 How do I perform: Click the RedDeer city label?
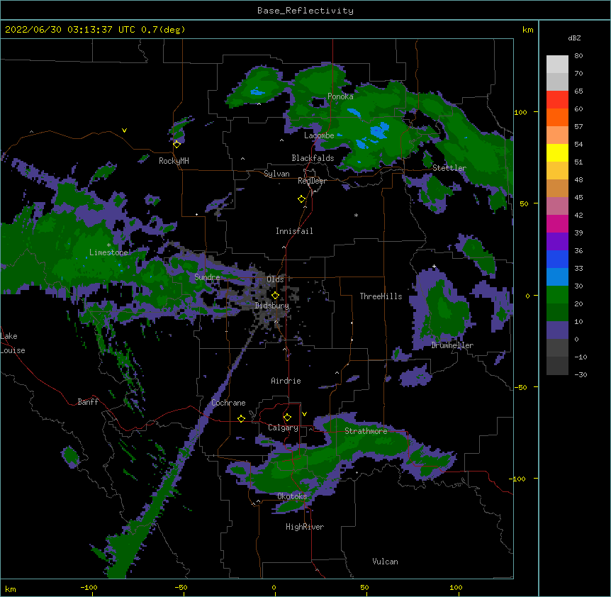(x=312, y=181)
